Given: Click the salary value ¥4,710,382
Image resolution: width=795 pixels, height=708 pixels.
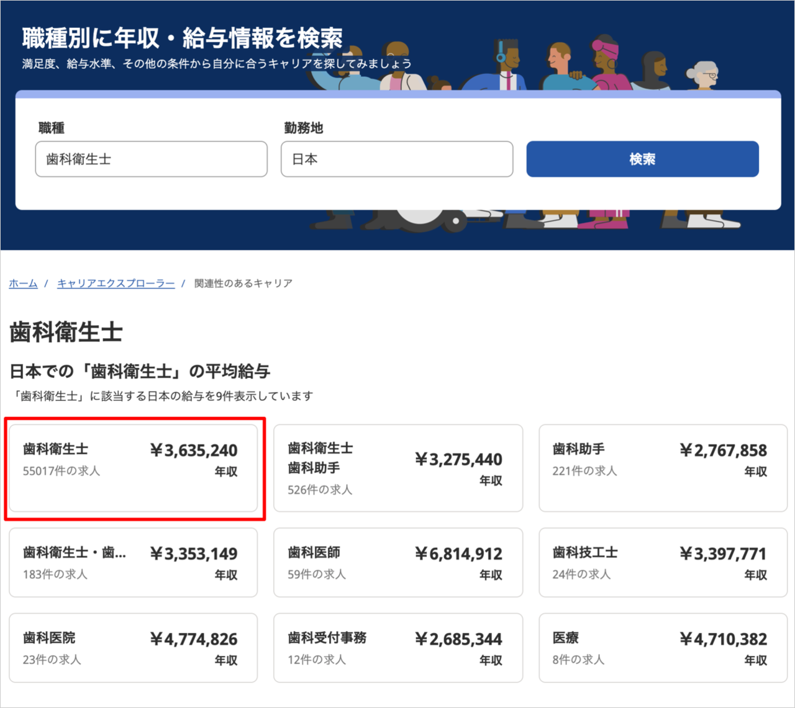Looking at the screenshot, I should pyautogui.click(x=724, y=639).
